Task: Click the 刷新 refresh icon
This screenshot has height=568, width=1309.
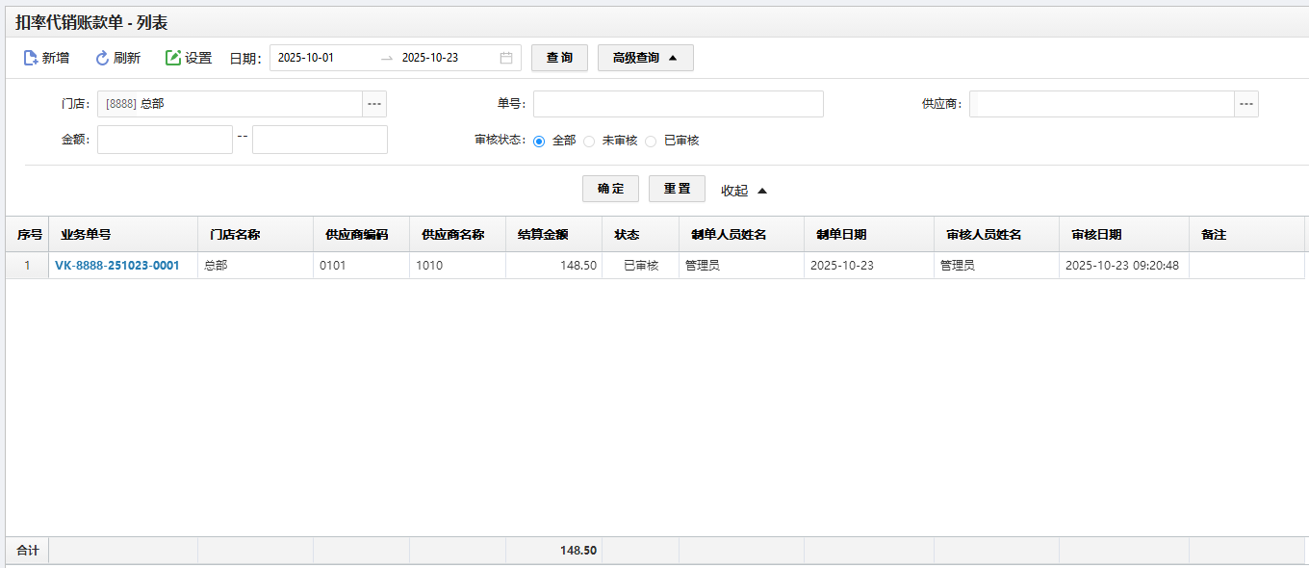Action: pos(102,58)
